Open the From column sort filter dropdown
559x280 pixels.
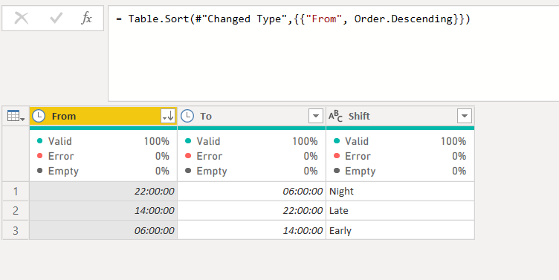click(x=168, y=116)
